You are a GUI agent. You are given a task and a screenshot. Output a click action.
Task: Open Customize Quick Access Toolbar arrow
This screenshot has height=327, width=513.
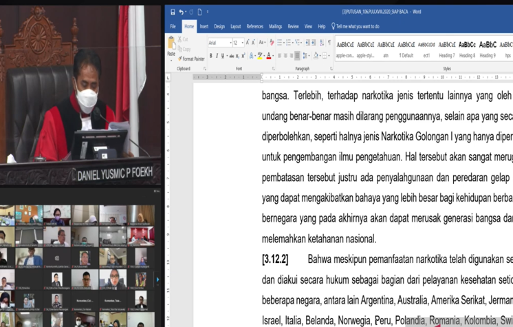[208, 12]
